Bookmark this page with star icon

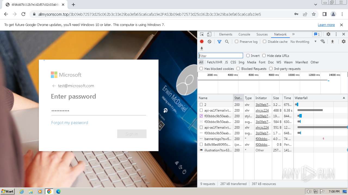click(314, 14)
